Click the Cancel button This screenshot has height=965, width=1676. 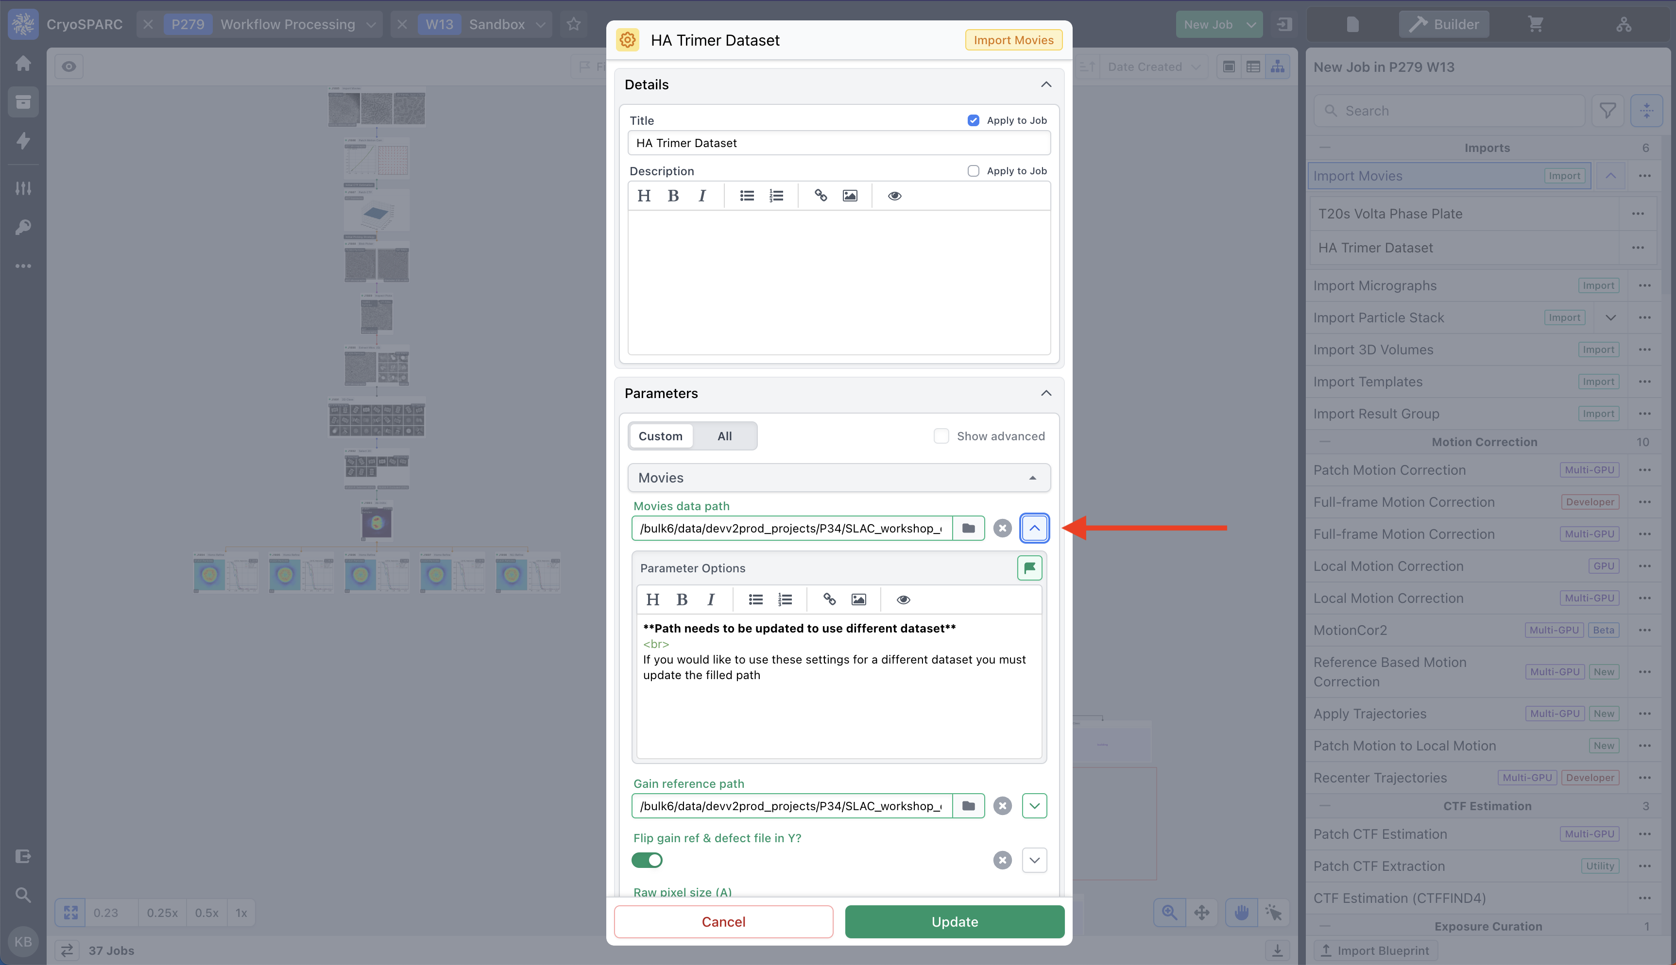723,922
